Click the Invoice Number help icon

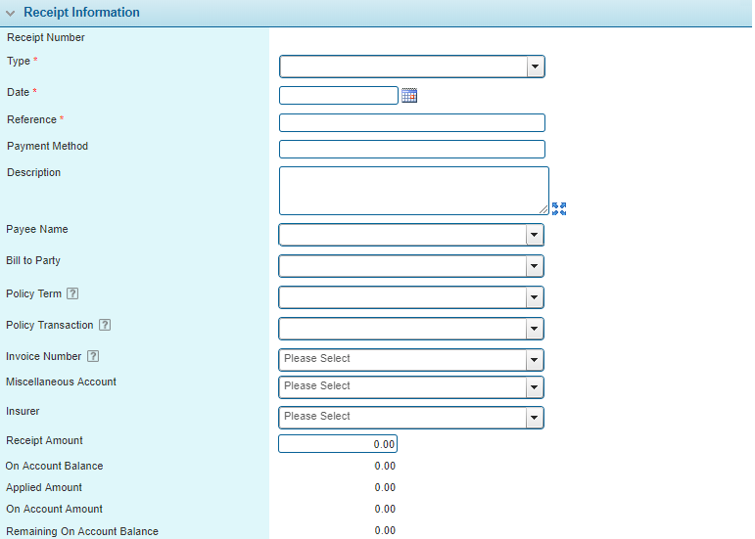click(x=93, y=357)
